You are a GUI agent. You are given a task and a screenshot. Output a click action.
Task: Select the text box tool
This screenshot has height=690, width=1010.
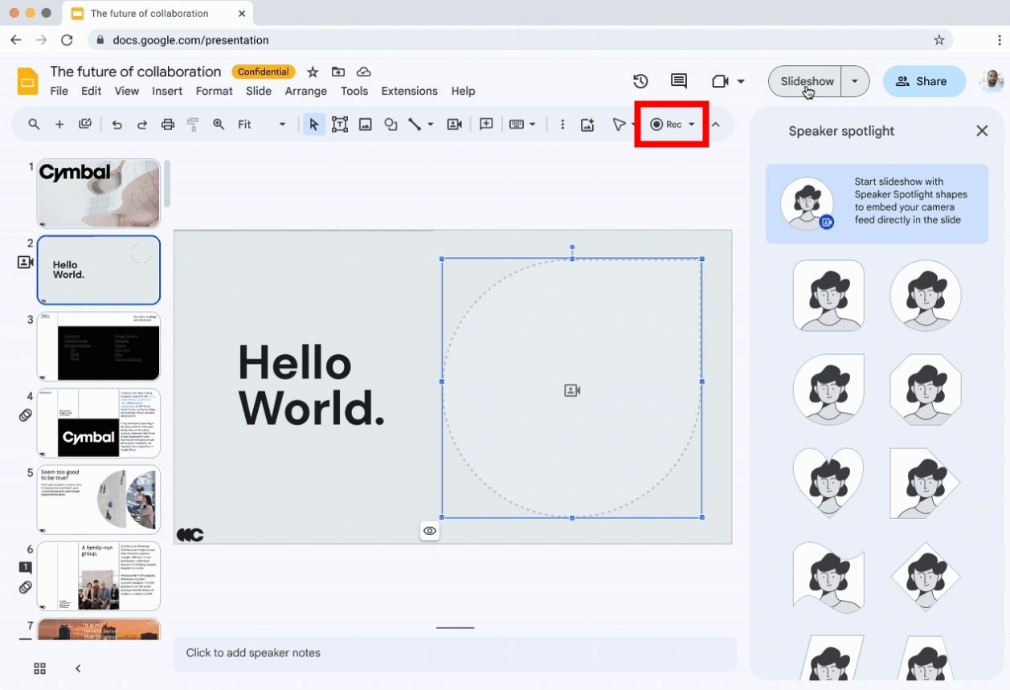tap(340, 125)
